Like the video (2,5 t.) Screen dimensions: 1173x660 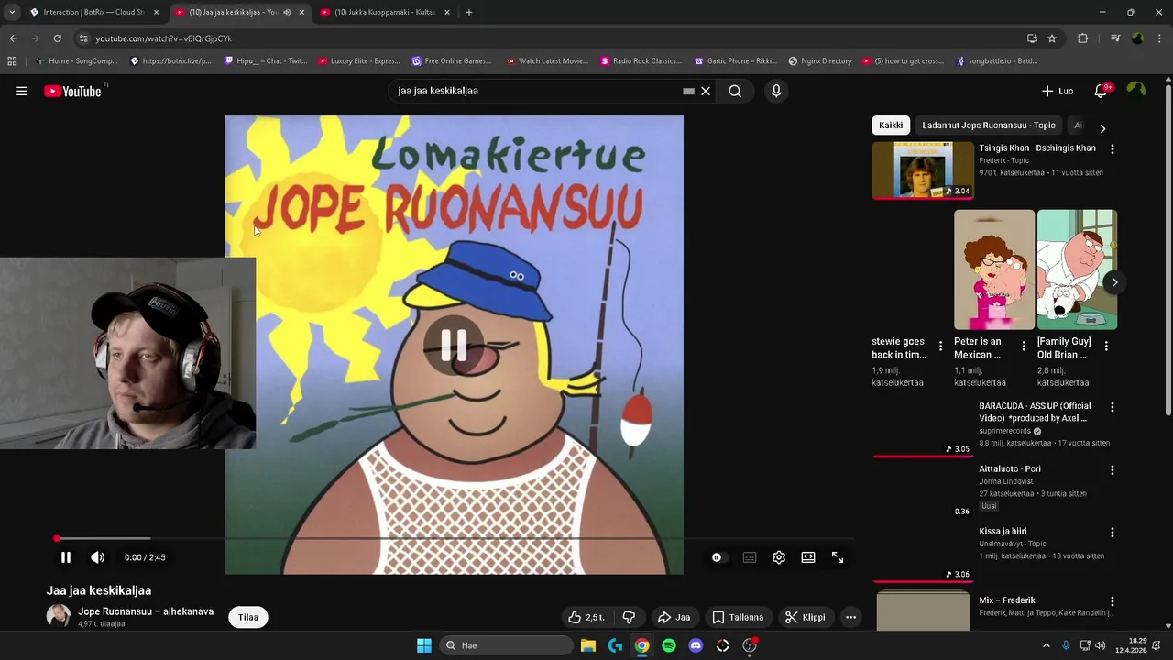[x=586, y=617]
